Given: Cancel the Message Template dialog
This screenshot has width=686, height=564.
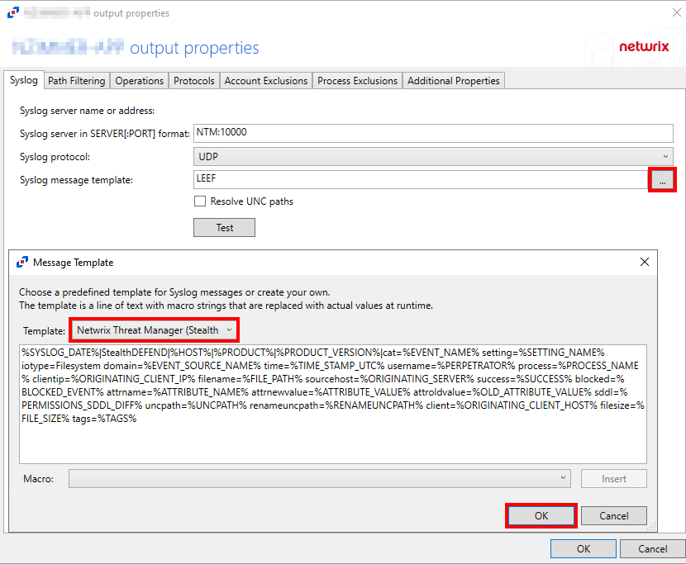Looking at the screenshot, I should 613,515.
